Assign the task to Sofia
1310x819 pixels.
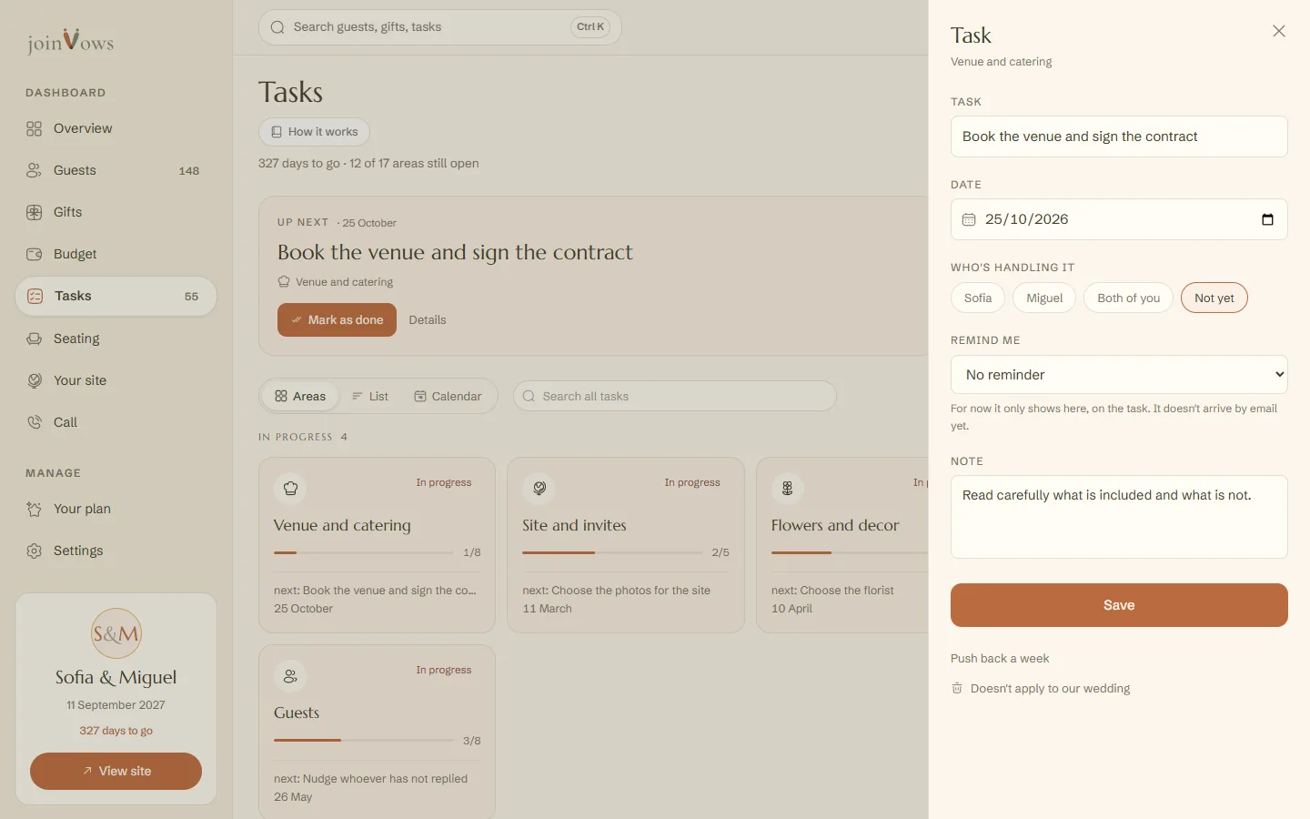(x=978, y=298)
